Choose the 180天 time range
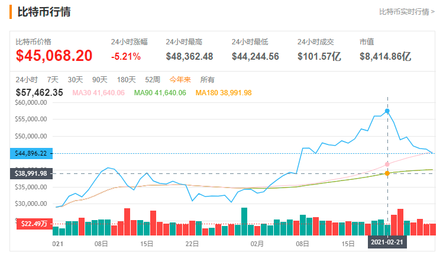The image size is (443, 255). click(x=127, y=80)
